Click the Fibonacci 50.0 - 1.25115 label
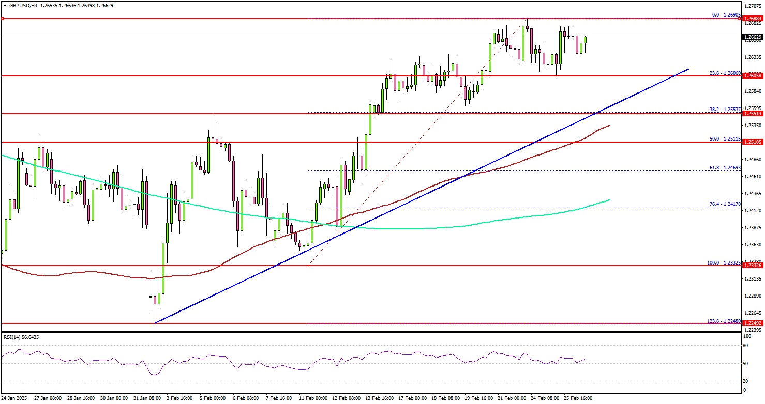 726,139
